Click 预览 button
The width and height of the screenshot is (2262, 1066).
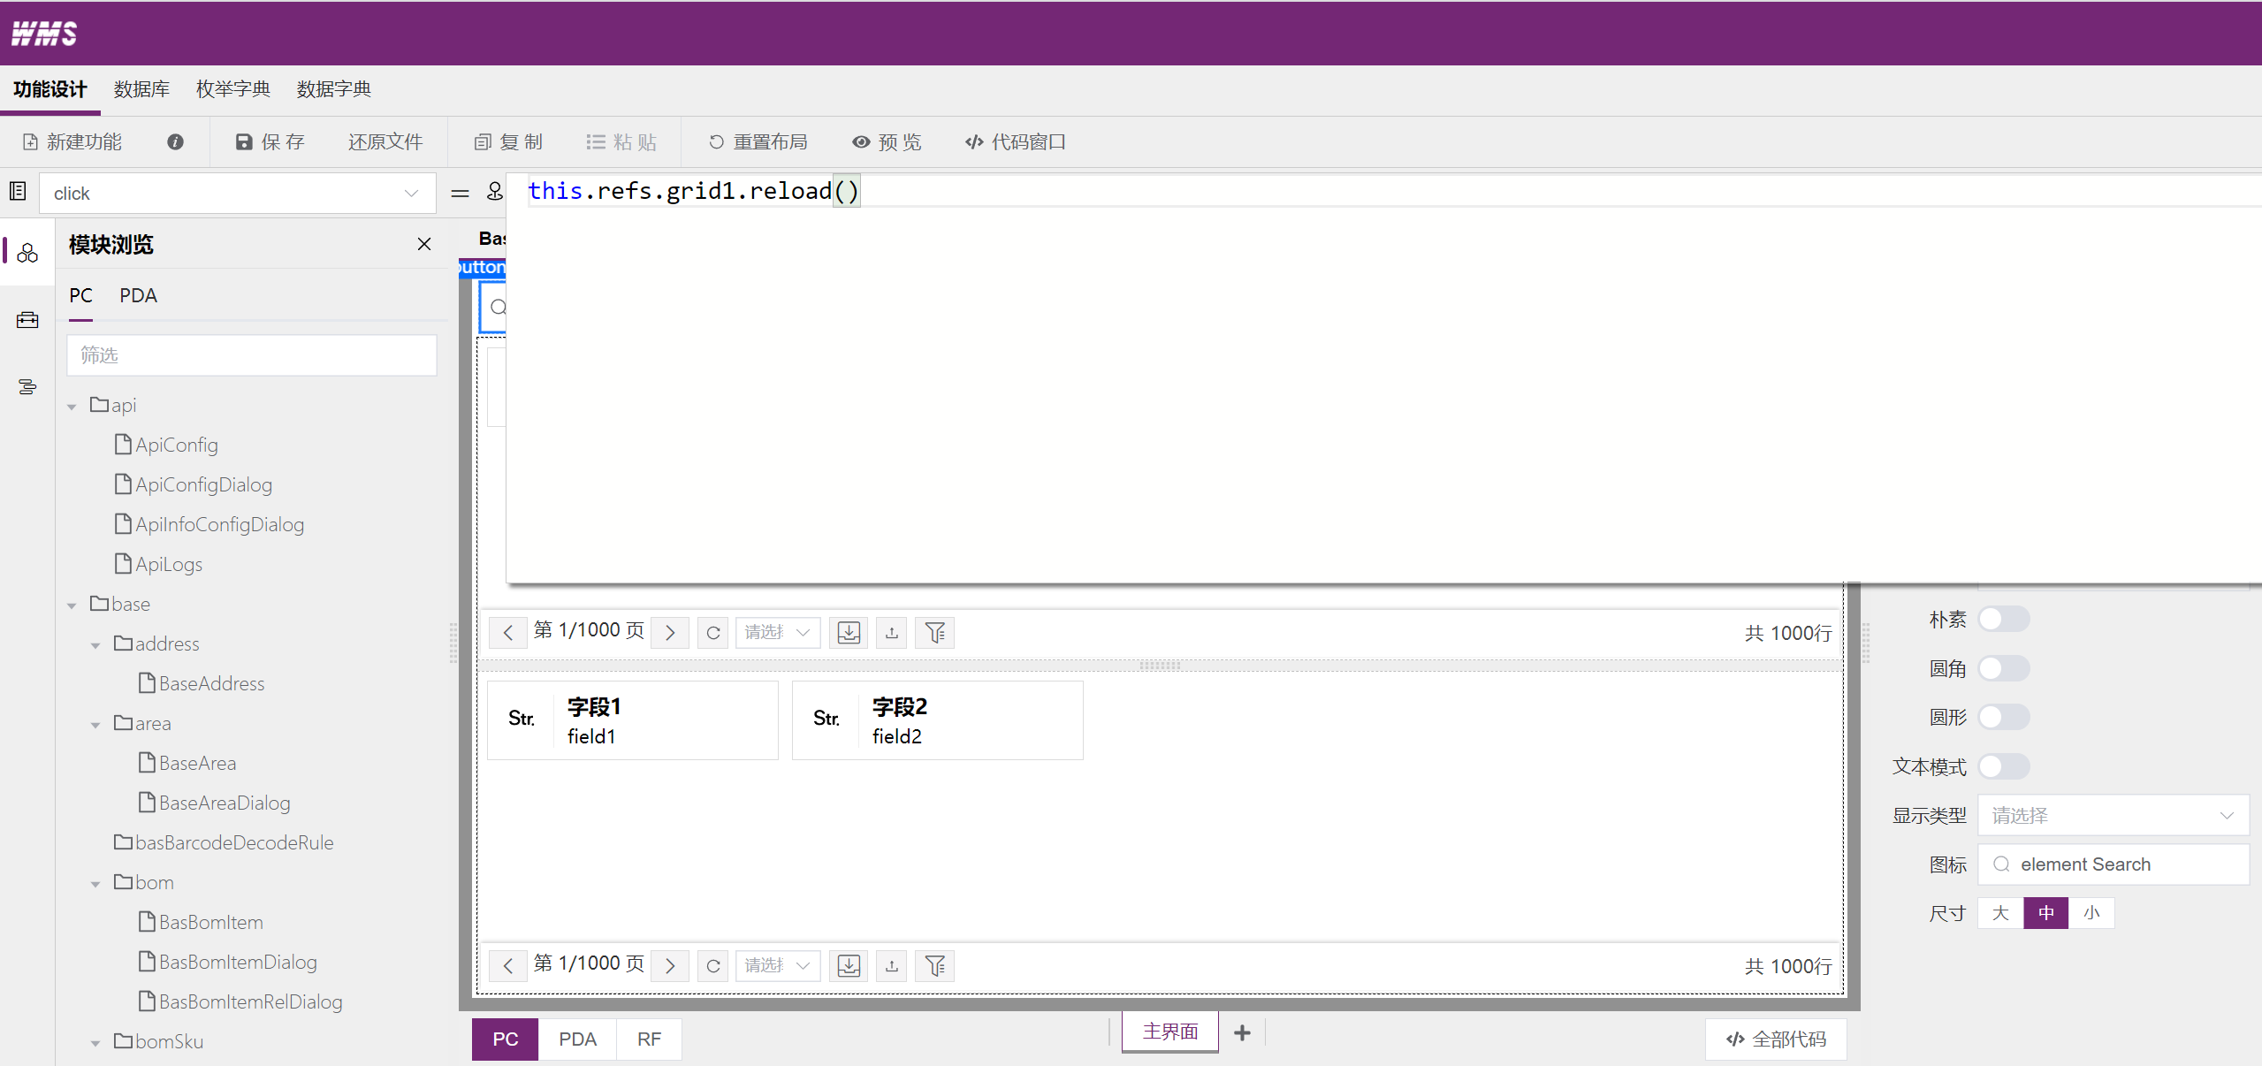click(887, 141)
